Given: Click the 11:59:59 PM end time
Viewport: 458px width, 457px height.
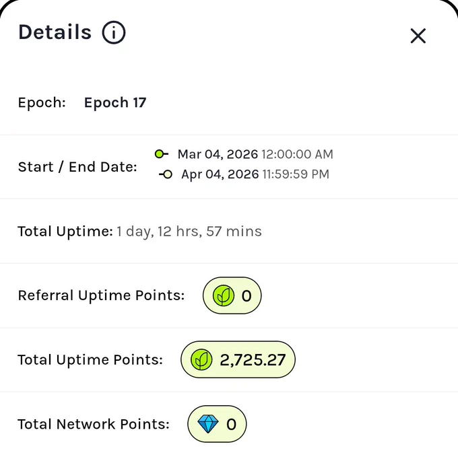Looking at the screenshot, I should point(296,174).
